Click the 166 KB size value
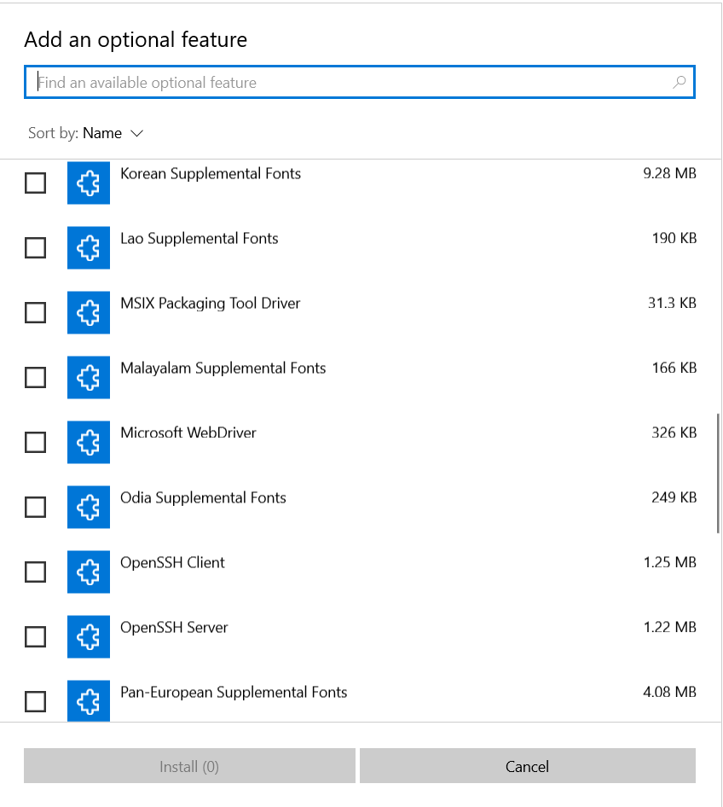 coord(674,368)
